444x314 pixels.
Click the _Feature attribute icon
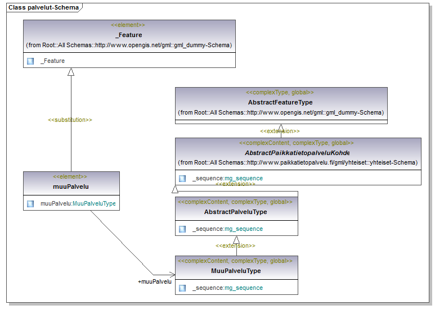(30, 61)
